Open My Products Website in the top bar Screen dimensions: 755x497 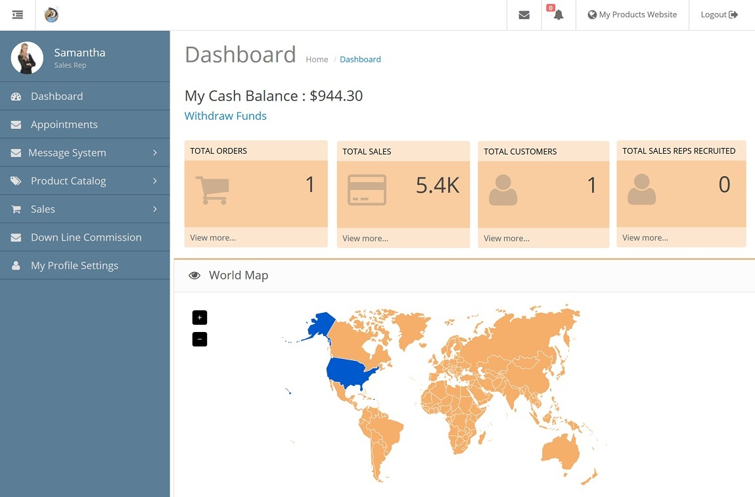(x=632, y=14)
